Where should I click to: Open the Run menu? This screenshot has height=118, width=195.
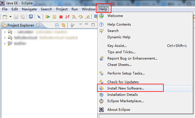(75, 9)
